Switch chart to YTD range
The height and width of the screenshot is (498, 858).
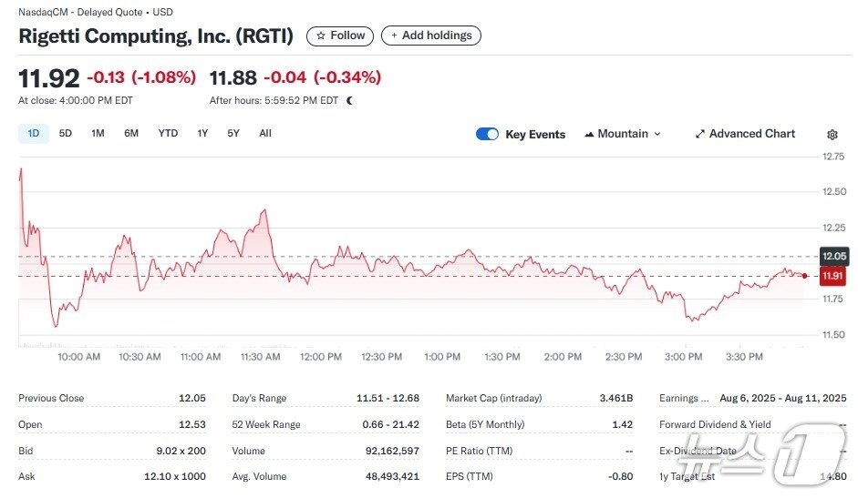coord(168,134)
